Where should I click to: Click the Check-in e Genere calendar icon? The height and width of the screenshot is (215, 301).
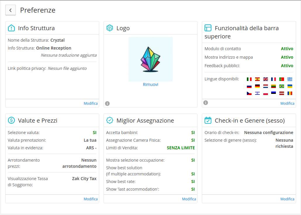coord(208,120)
